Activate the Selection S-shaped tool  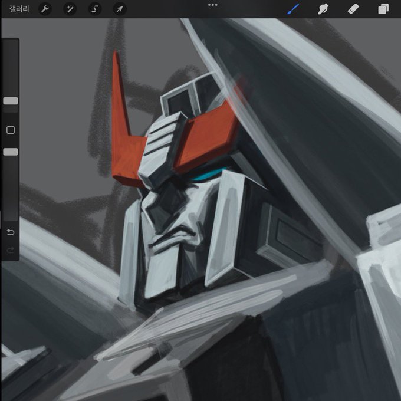95,9
